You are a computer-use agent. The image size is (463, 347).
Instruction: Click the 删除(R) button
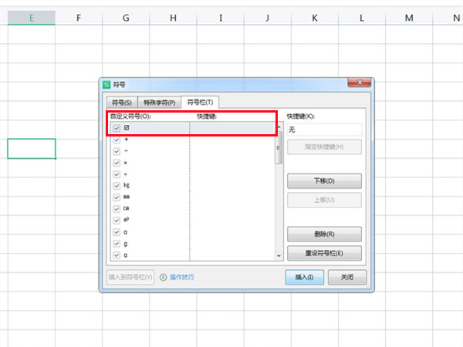(x=324, y=234)
